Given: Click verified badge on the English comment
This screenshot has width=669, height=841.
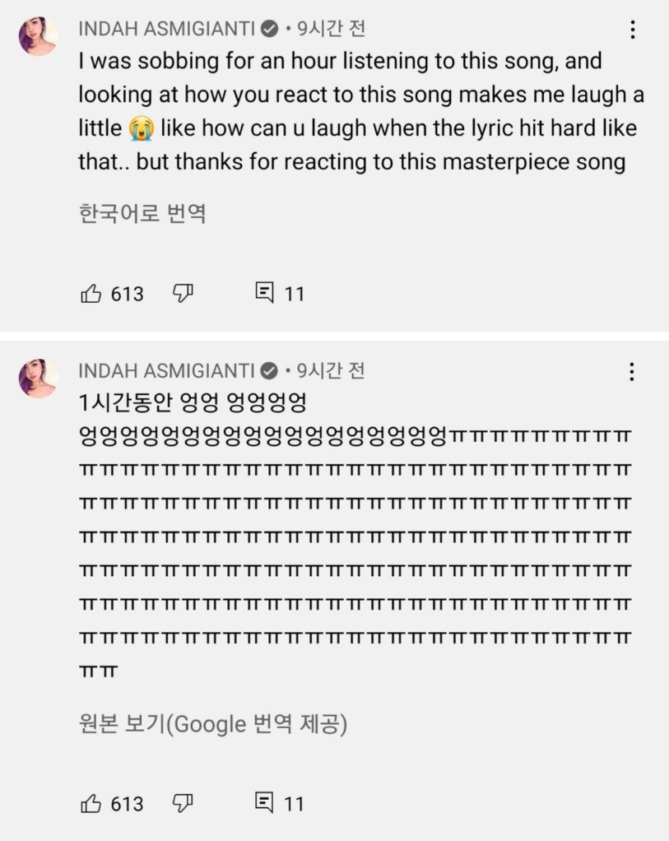Looking at the screenshot, I should pyautogui.click(x=269, y=30).
